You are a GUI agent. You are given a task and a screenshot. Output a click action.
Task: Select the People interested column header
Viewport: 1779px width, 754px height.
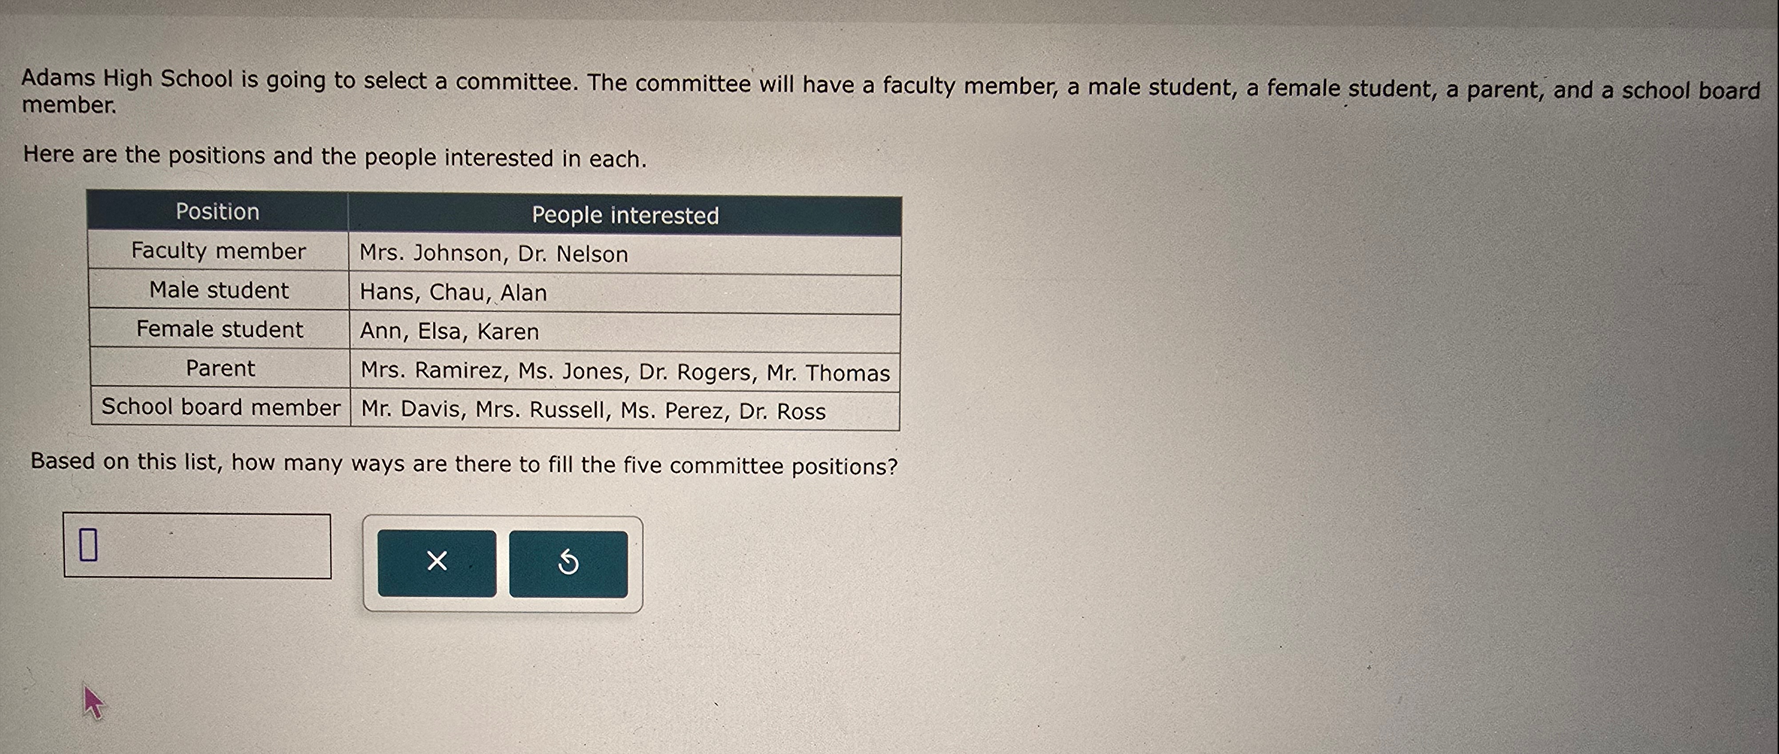coord(625,215)
